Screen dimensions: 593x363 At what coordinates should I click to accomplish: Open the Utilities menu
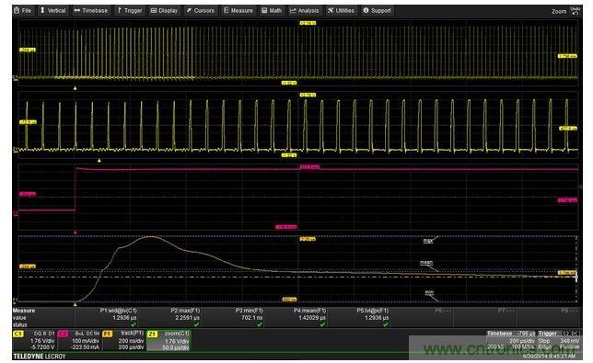(x=341, y=10)
